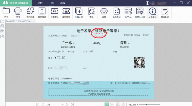Show page thumbnails panel in left sidebar
This screenshot has height=106, width=192.
pyautogui.click(x=2, y=31)
